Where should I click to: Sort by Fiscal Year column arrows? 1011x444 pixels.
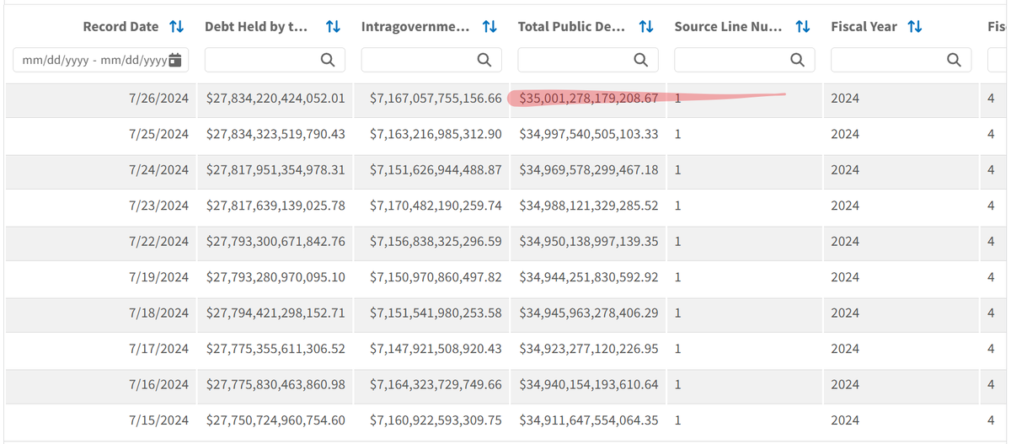coord(914,27)
